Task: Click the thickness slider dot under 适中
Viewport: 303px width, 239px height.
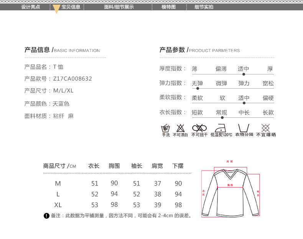Action: tap(244, 74)
